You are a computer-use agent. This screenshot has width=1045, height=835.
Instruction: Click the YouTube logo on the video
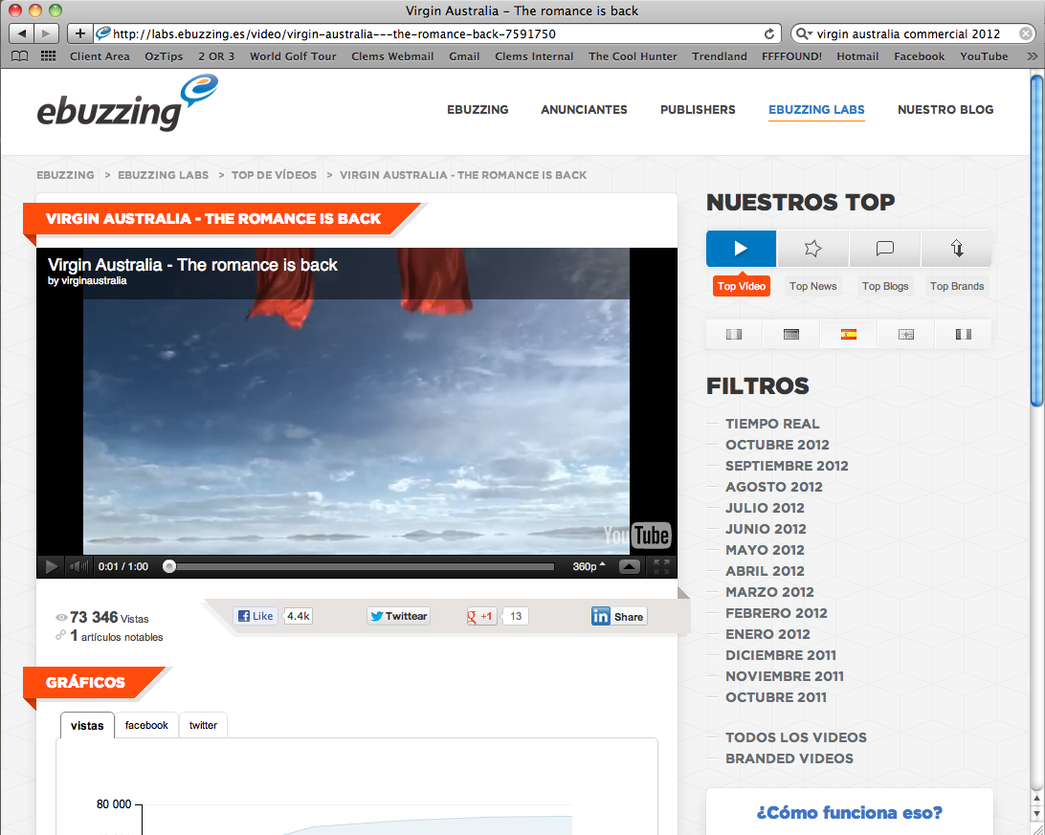[x=636, y=536]
